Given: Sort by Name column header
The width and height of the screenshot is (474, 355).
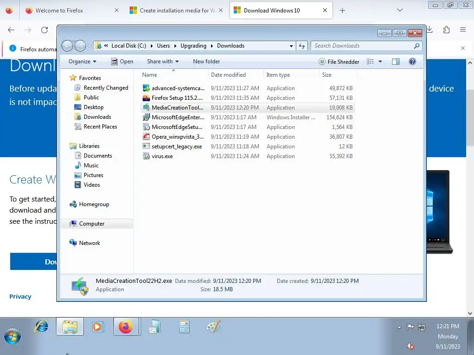Looking at the screenshot, I should [174, 75].
